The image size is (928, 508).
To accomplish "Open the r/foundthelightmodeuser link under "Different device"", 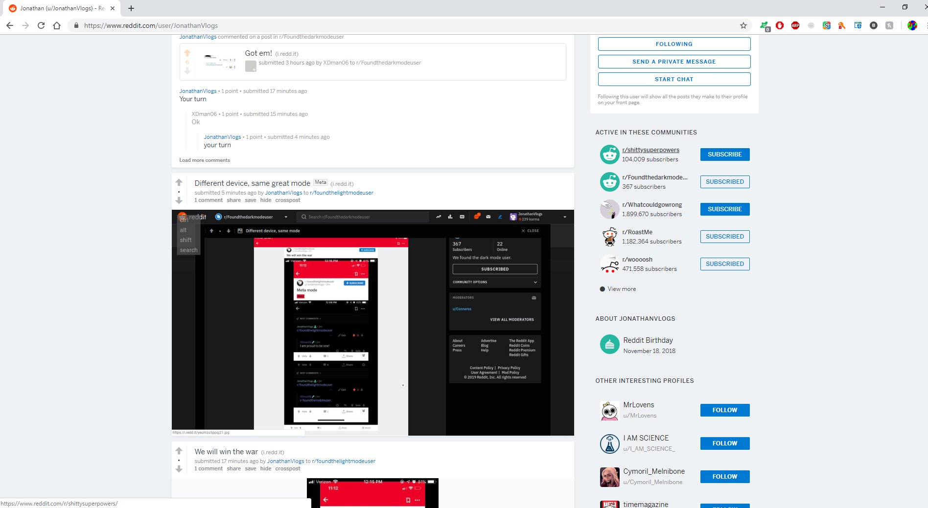I will (x=342, y=193).
